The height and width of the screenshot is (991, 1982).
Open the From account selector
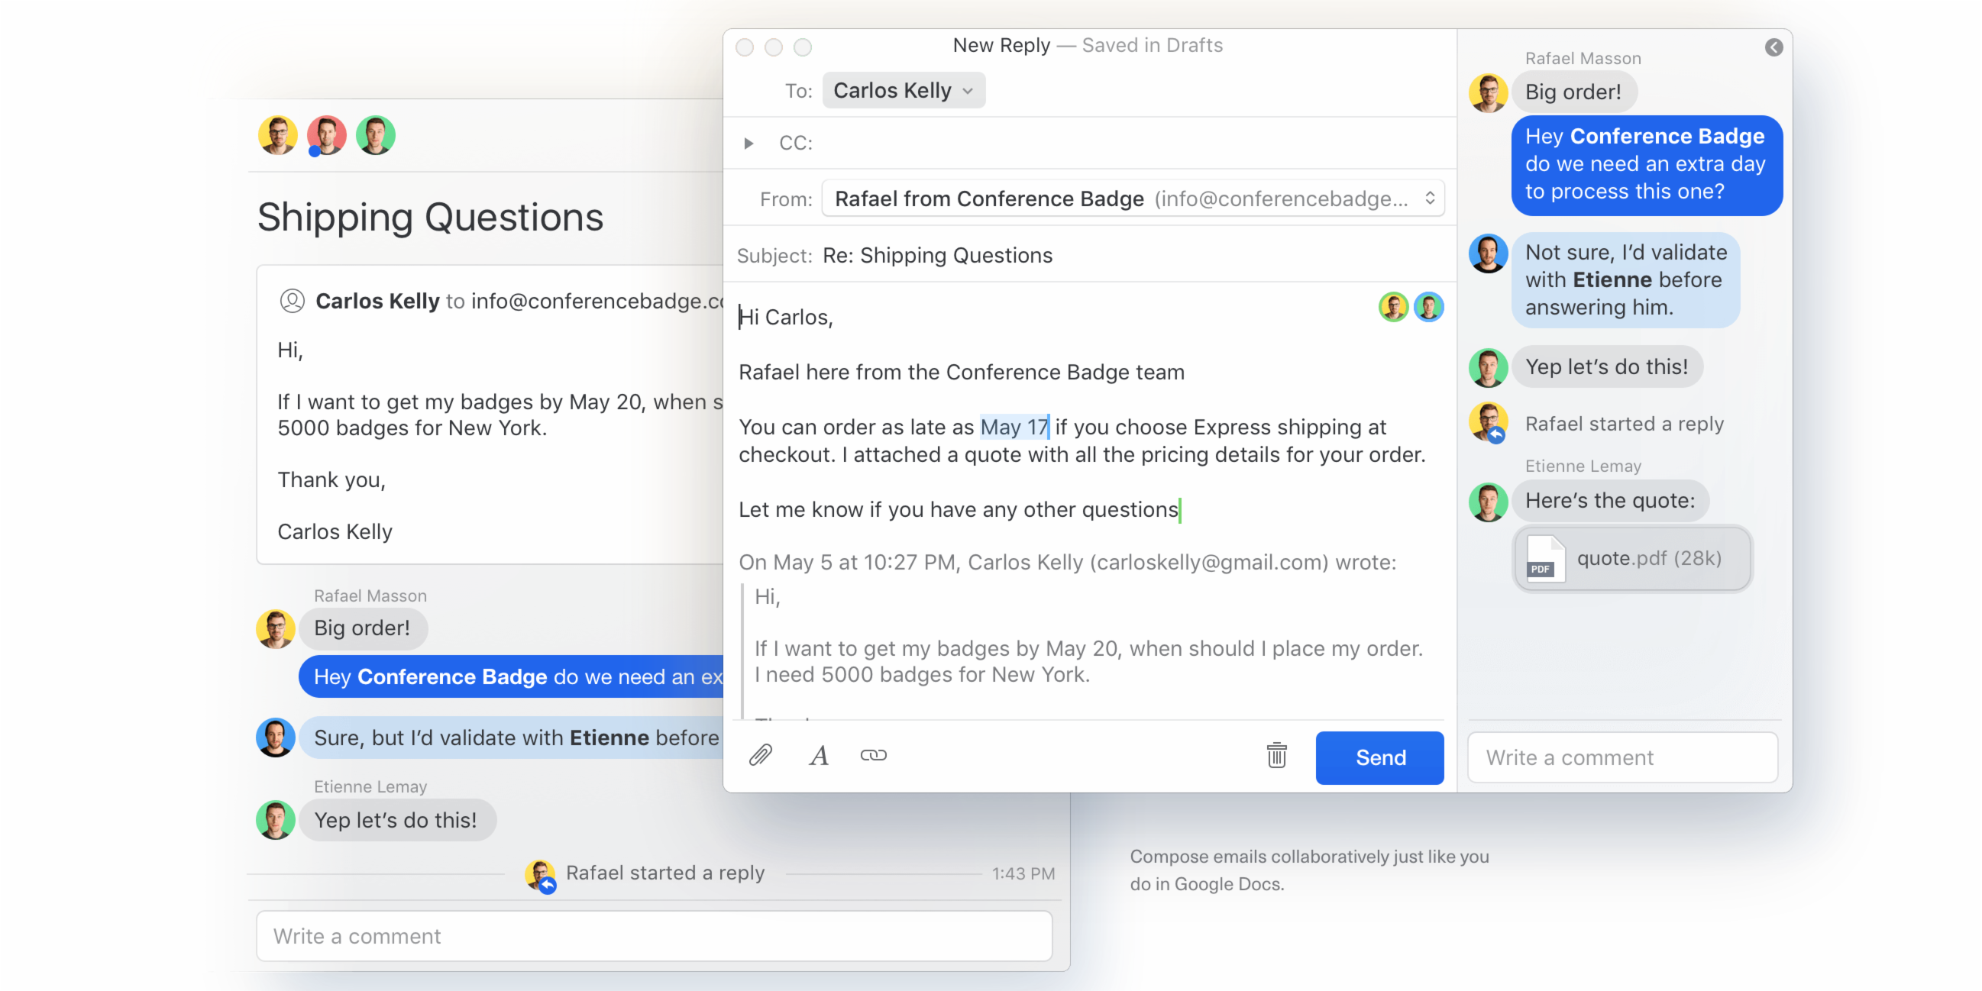[1133, 199]
